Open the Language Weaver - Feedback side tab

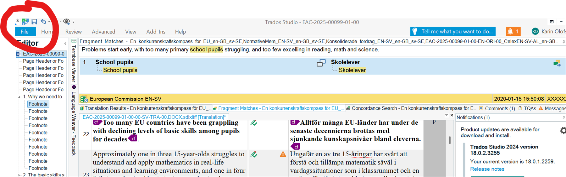tap(74, 124)
